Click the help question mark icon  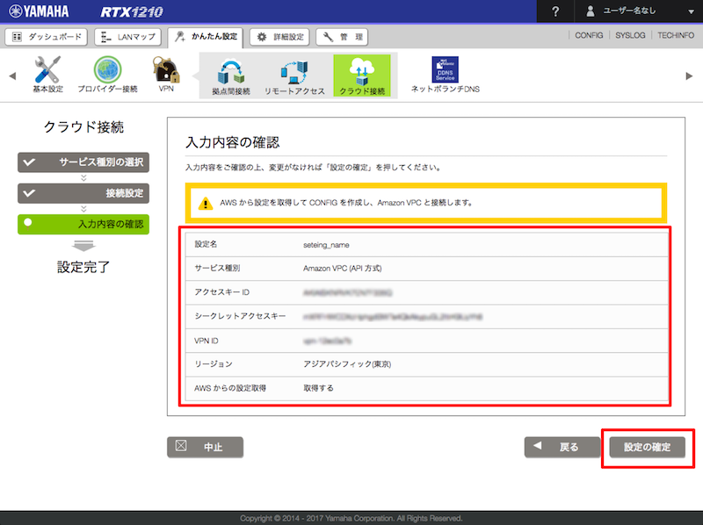point(555,11)
